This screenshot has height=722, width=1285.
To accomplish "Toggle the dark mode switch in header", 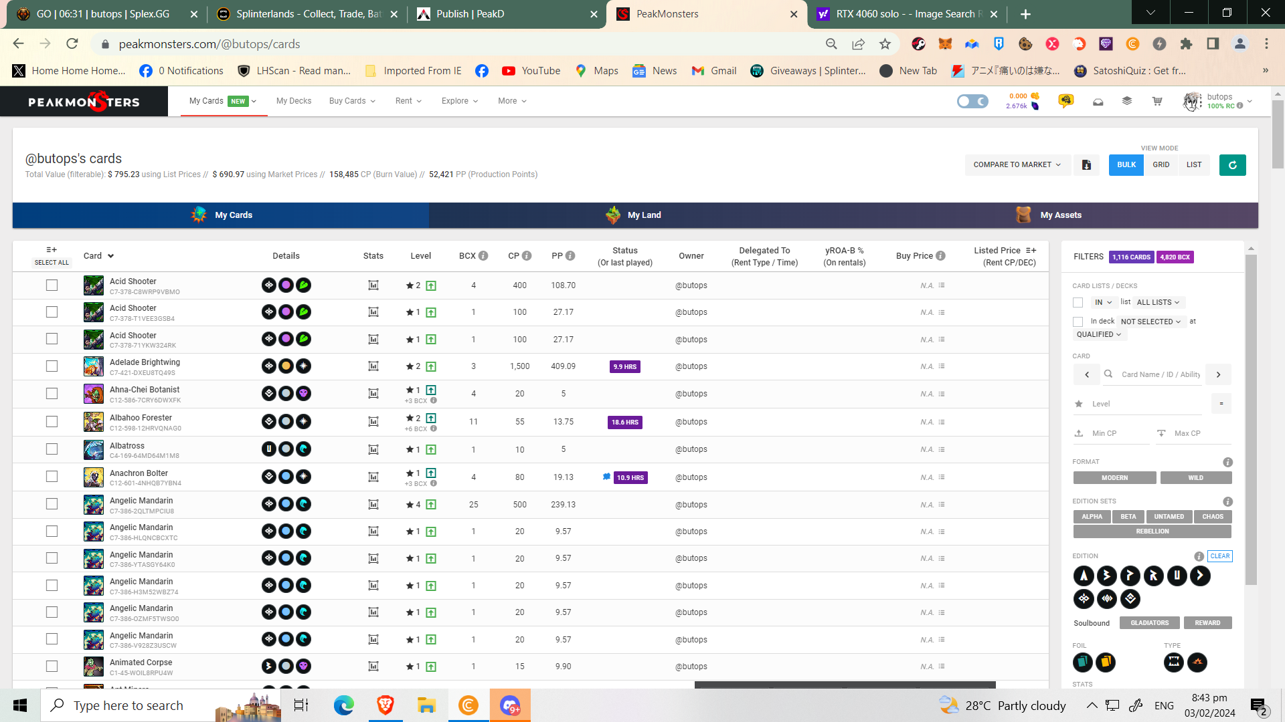I will tap(972, 102).
